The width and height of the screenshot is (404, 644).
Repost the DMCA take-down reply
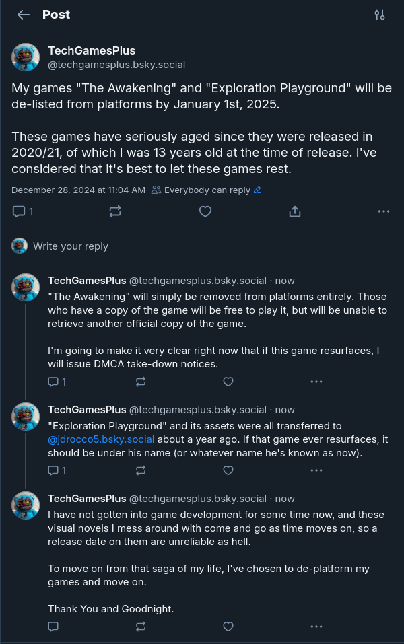pyautogui.click(x=141, y=382)
